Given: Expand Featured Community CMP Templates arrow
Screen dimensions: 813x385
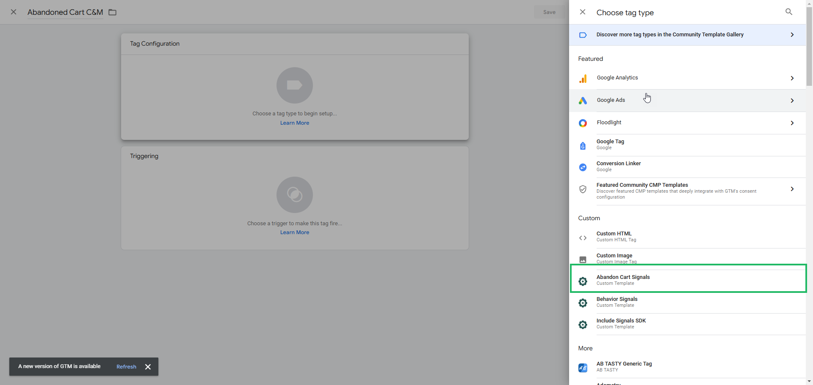Looking at the screenshot, I should [x=792, y=189].
